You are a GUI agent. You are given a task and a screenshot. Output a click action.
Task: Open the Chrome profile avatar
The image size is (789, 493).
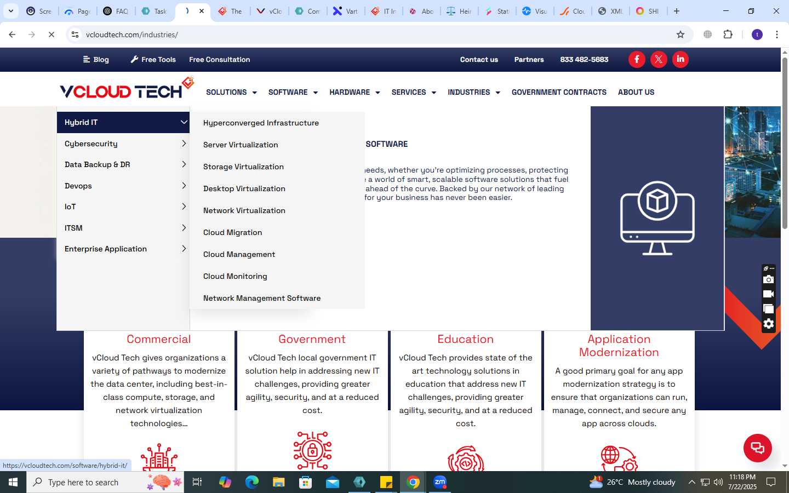click(757, 35)
